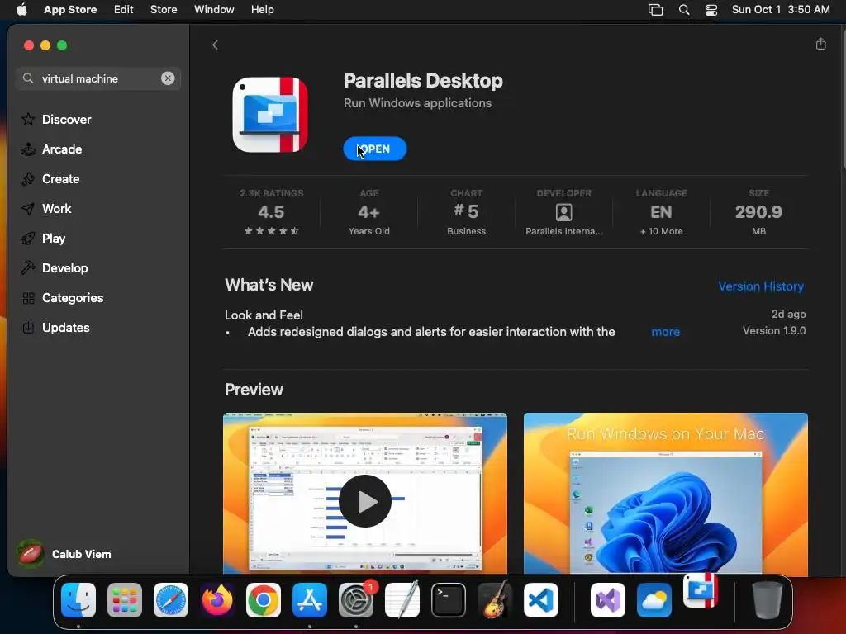Screen dimensions: 846x634
Task: Open the Apple menu
Action: pyautogui.click(x=21, y=10)
